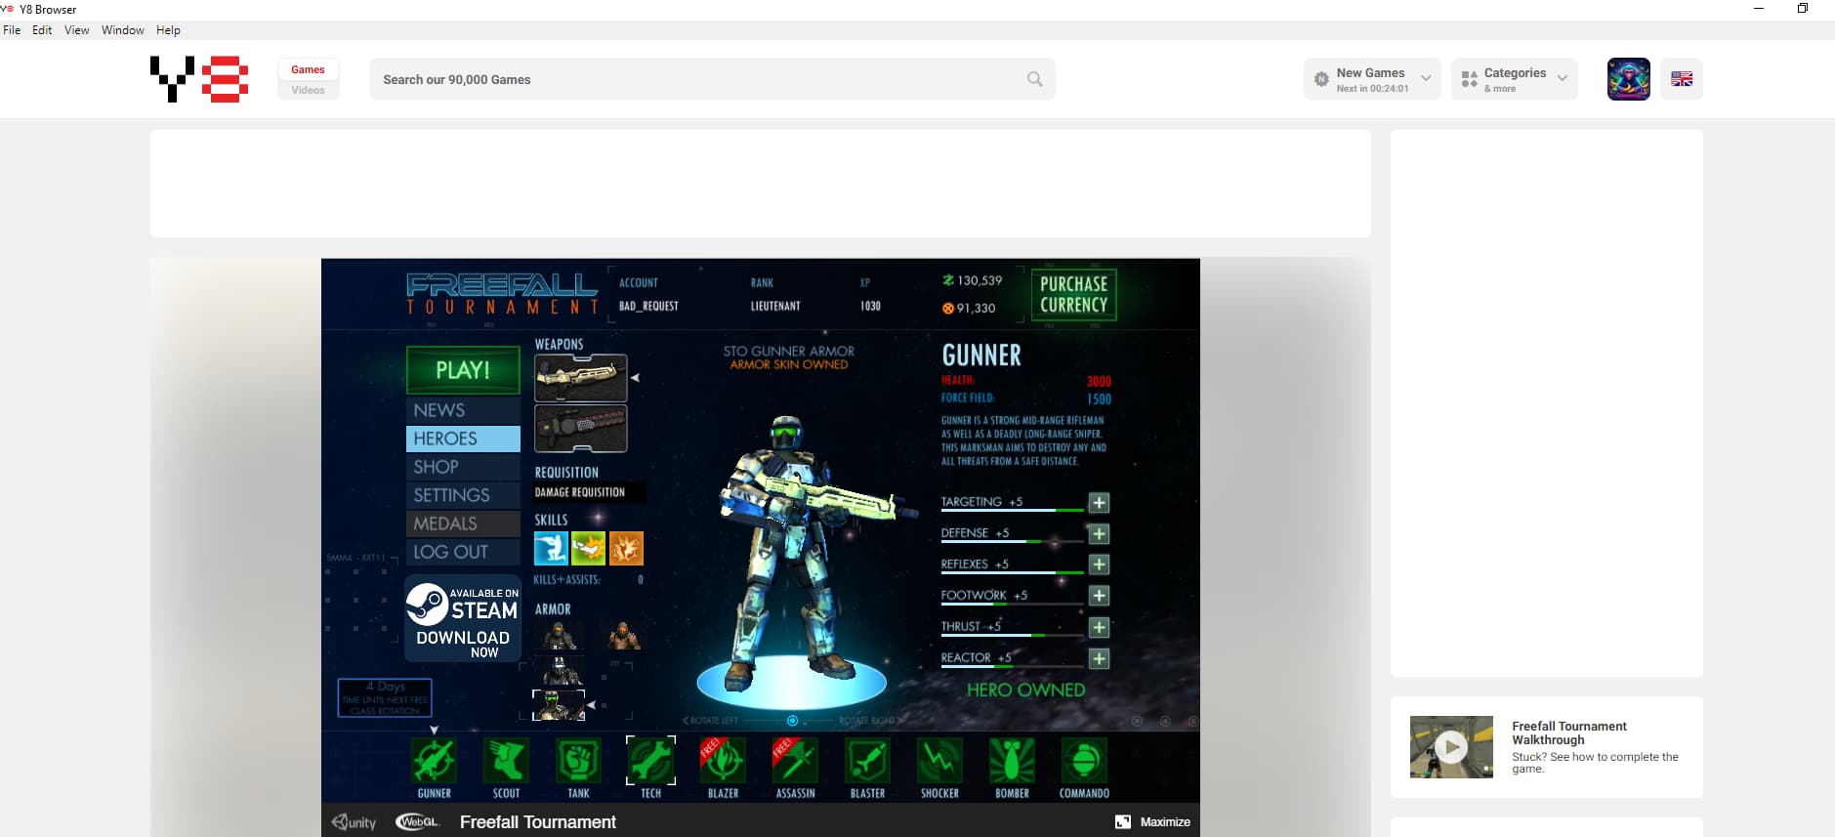Select the Scout hero class icon
The width and height of the screenshot is (1835, 837).
[x=506, y=761]
